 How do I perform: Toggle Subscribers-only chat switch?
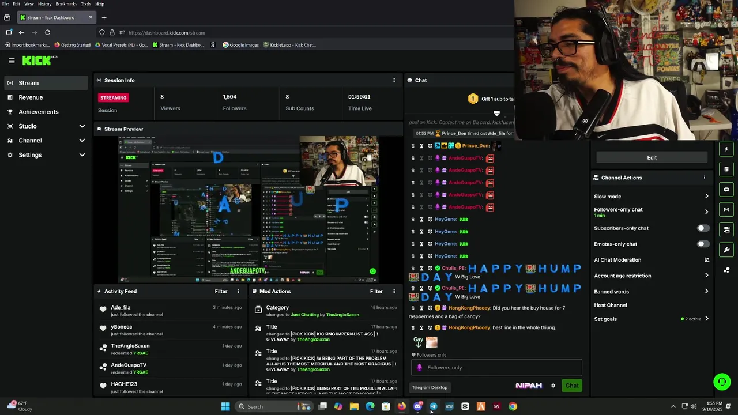coord(703,228)
